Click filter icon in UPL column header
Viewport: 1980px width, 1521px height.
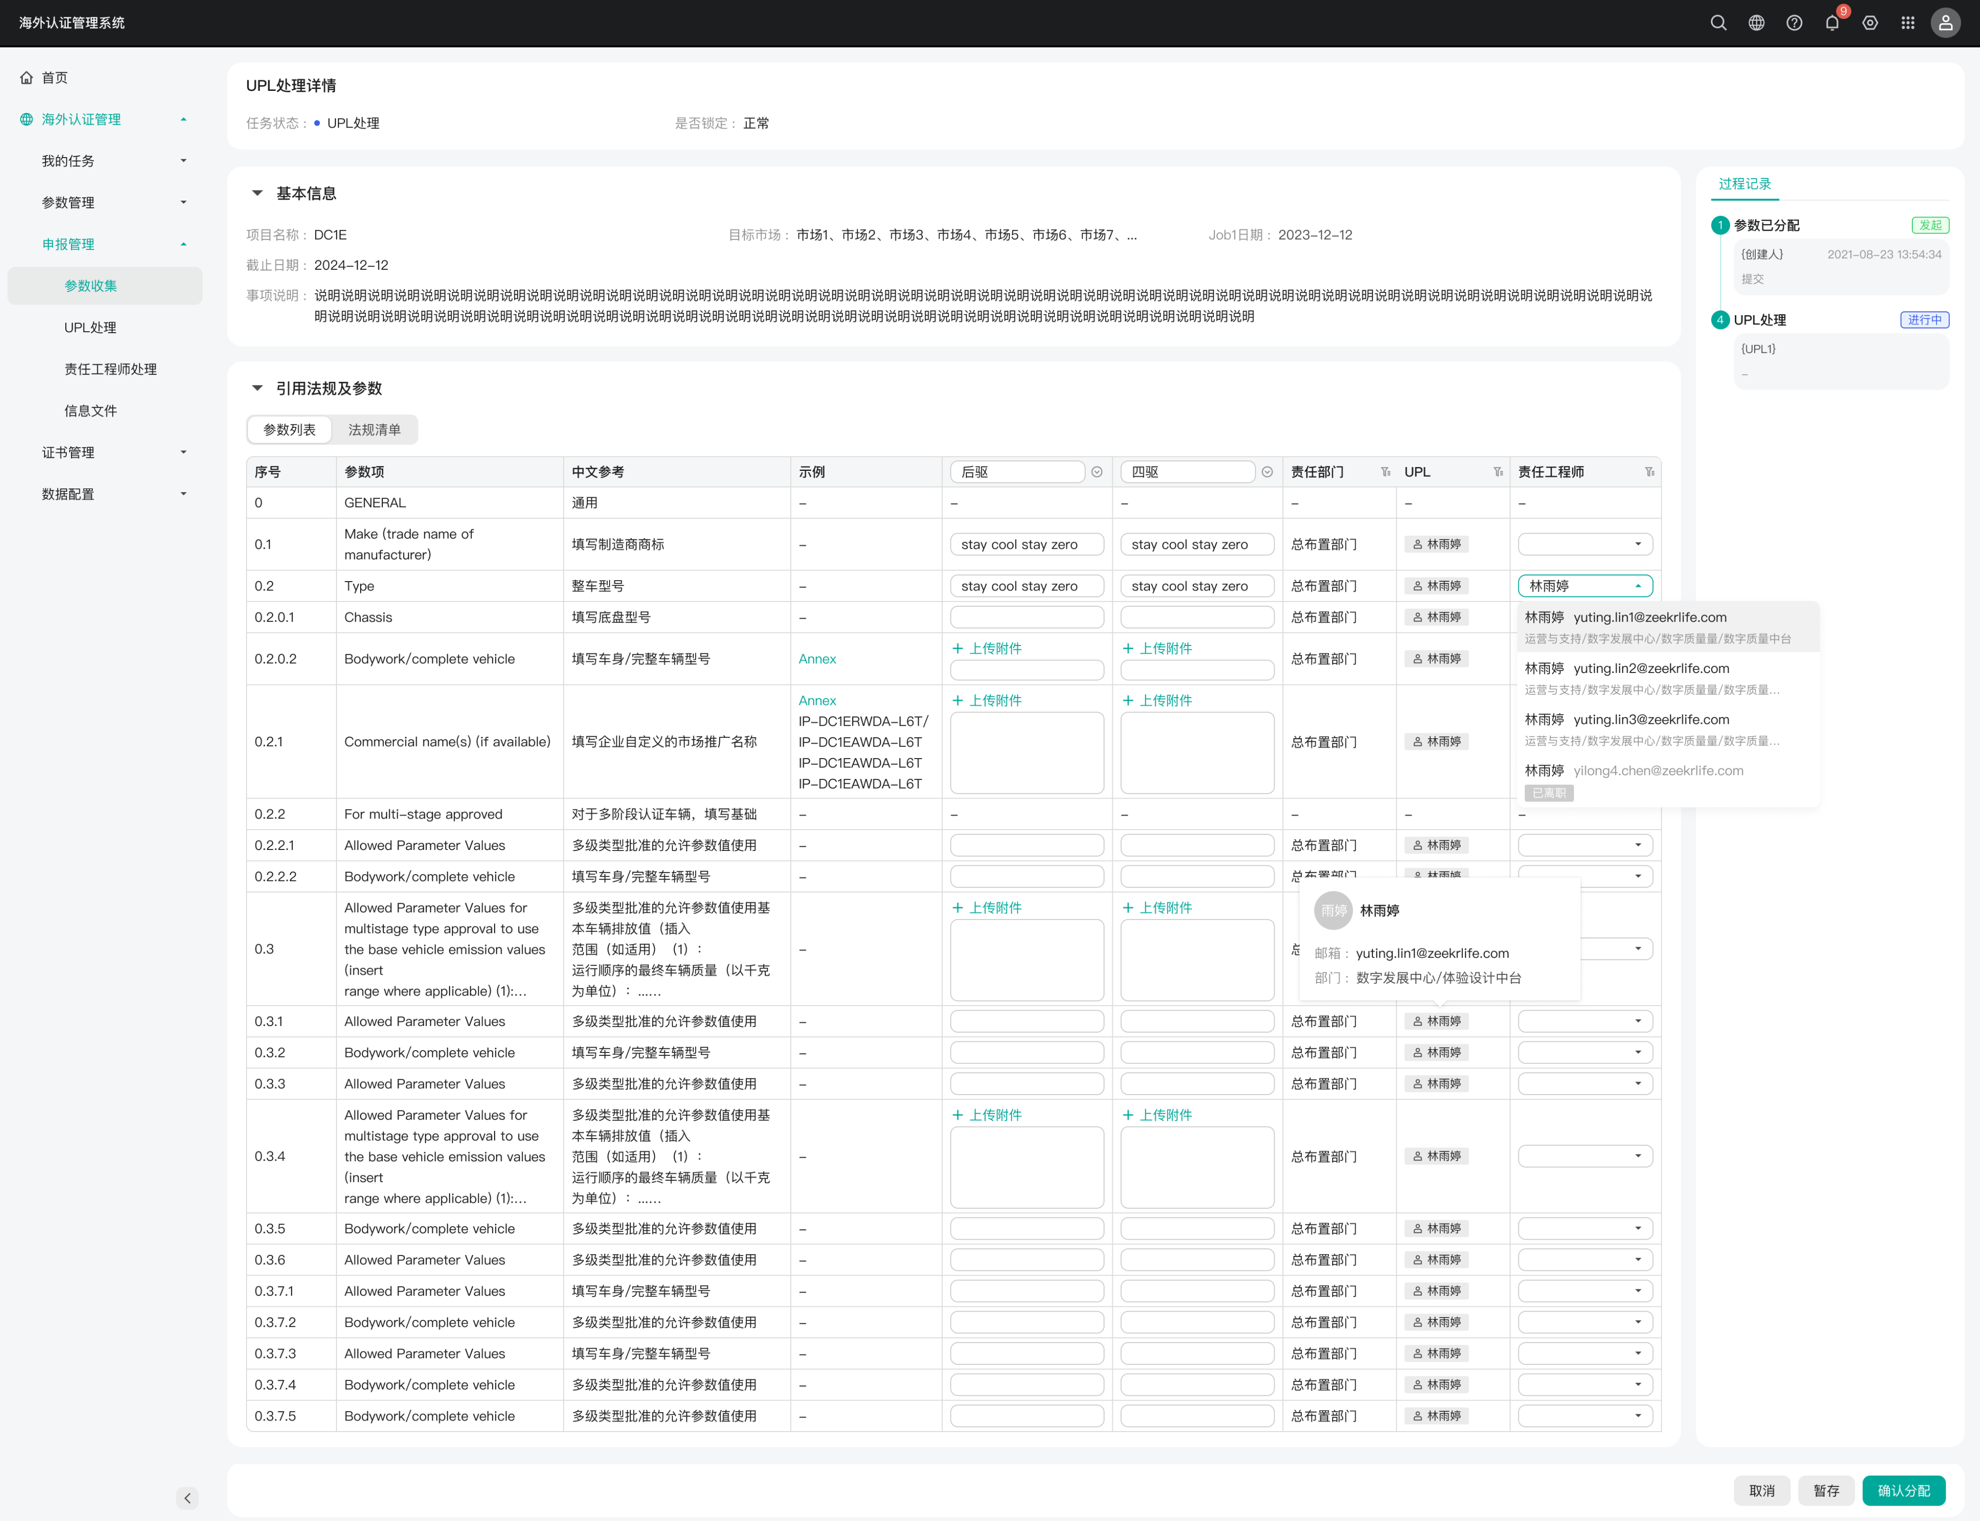[x=1499, y=472]
